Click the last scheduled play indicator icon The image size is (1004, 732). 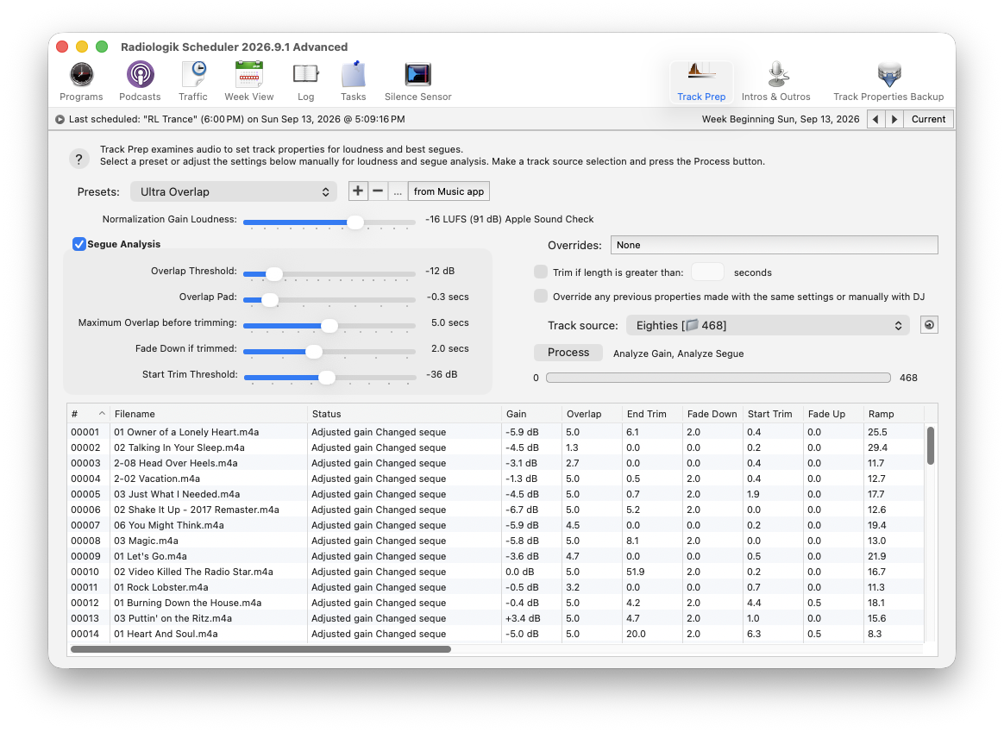pyautogui.click(x=60, y=119)
